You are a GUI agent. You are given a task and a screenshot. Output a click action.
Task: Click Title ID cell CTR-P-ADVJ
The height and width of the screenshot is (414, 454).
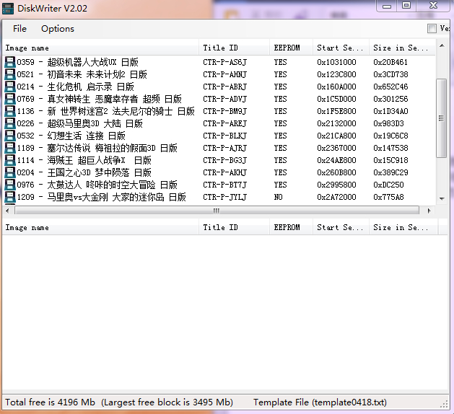click(x=224, y=99)
